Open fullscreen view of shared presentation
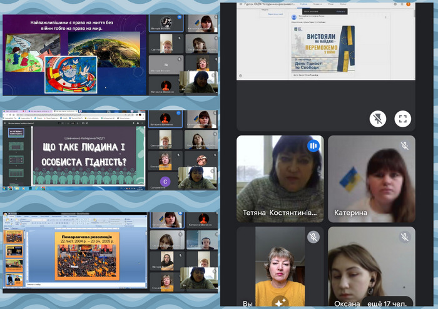 (x=402, y=119)
